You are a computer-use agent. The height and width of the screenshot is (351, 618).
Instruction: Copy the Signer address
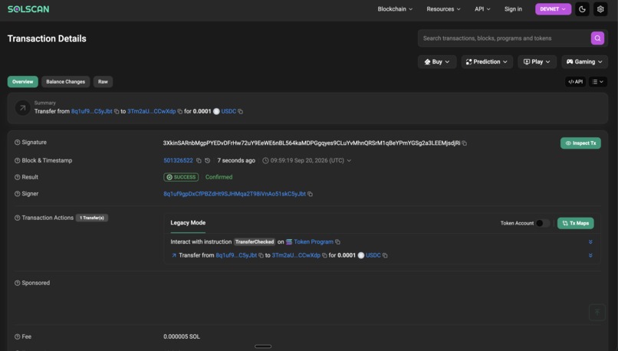pyautogui.click(x=311, y=194)
